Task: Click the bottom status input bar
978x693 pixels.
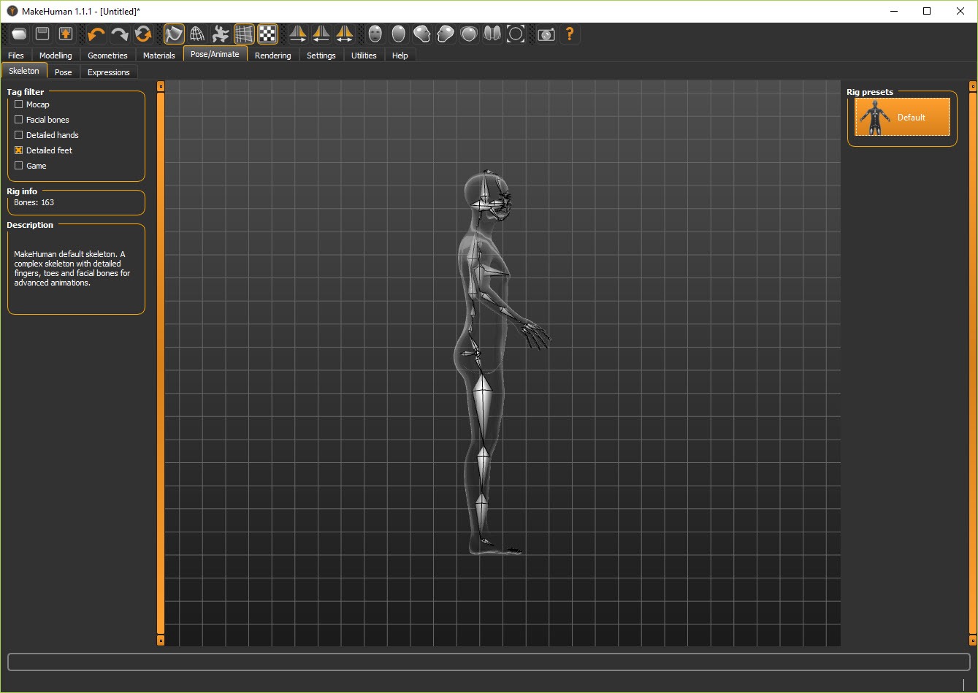Action: coord(488,662)
